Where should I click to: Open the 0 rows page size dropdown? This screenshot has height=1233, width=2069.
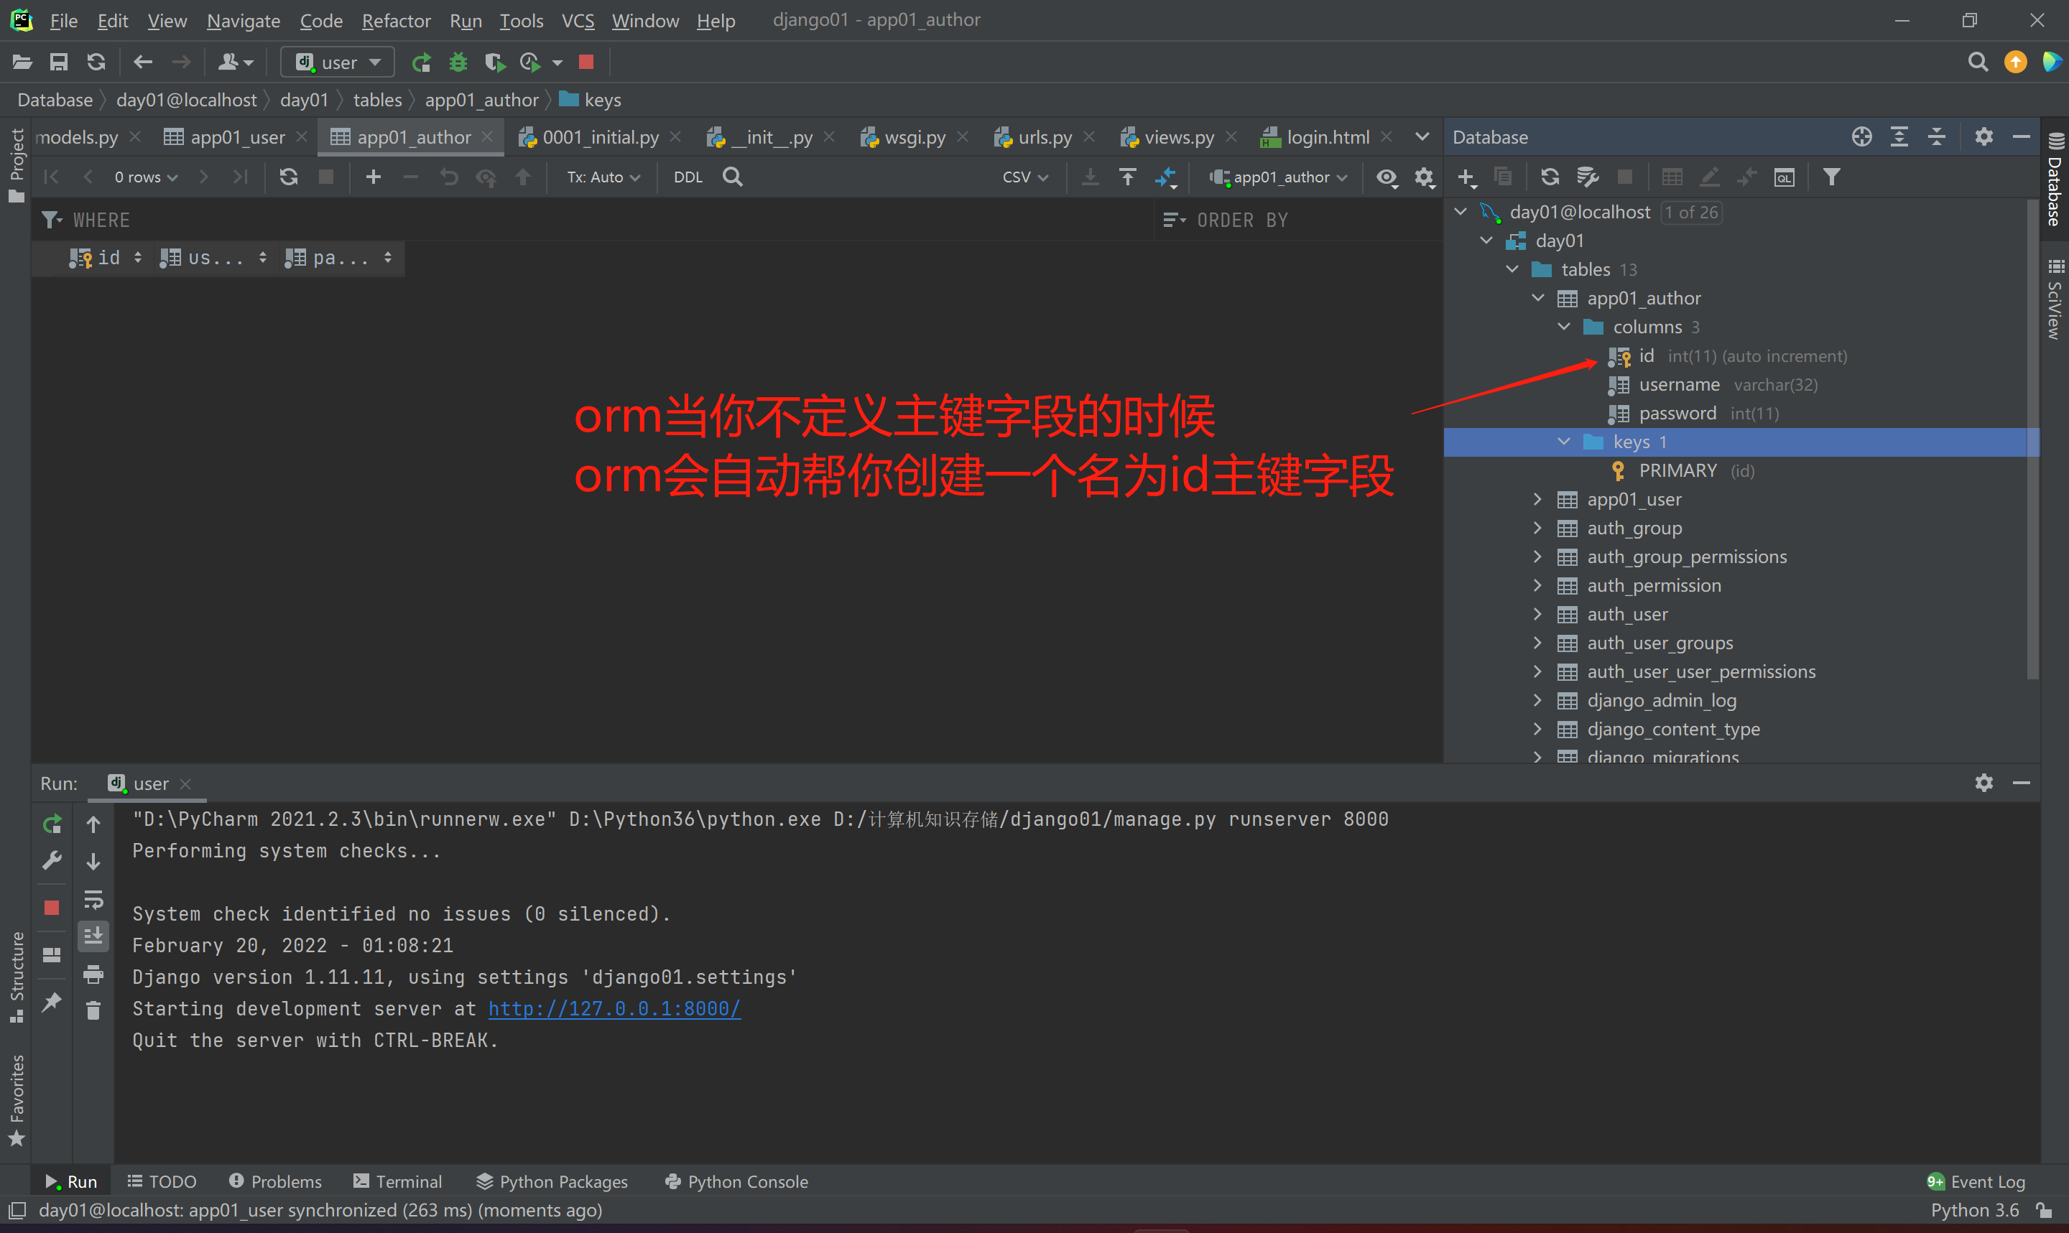147,177
